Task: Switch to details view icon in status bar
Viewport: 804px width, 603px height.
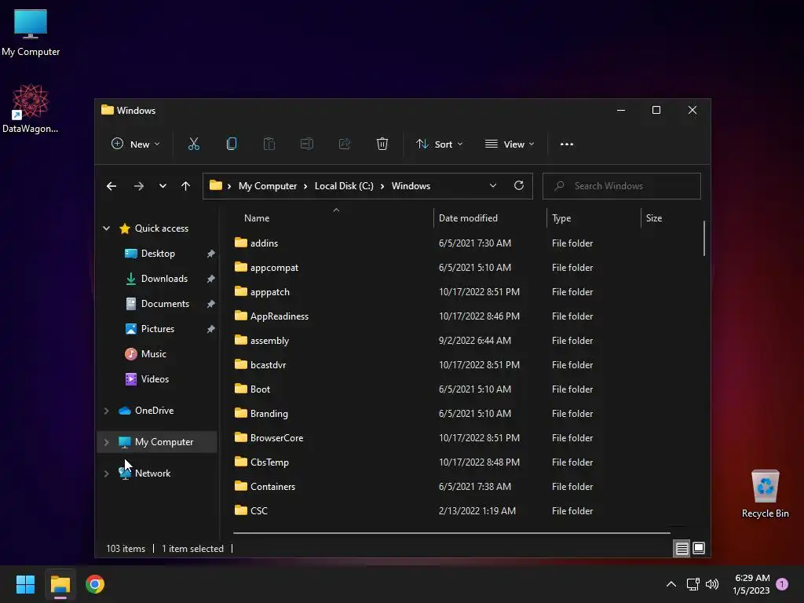Action: [682, 549]
